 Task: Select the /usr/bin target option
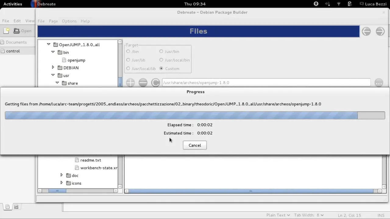161,51
